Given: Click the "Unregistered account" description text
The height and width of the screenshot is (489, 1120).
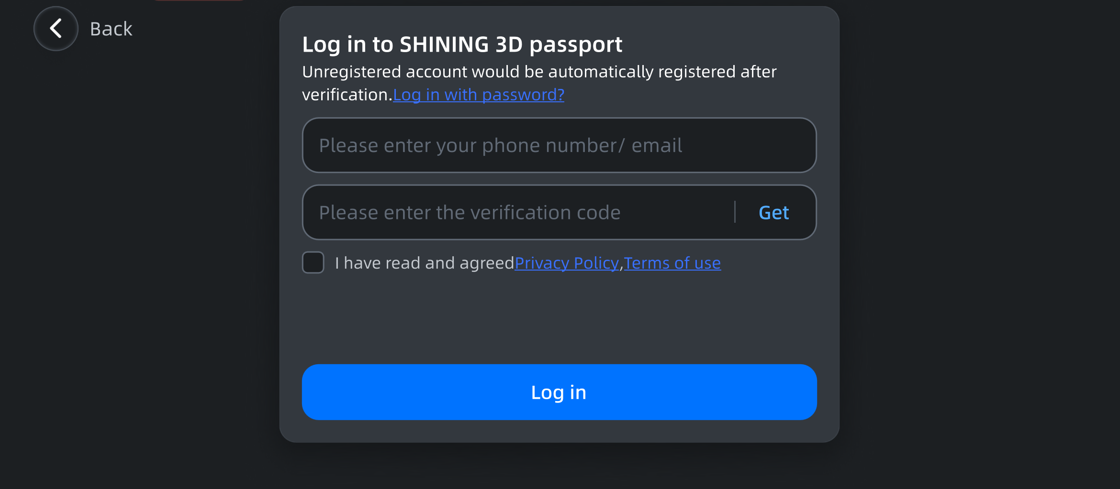Looking at the screenshot, I should [539, 72].
